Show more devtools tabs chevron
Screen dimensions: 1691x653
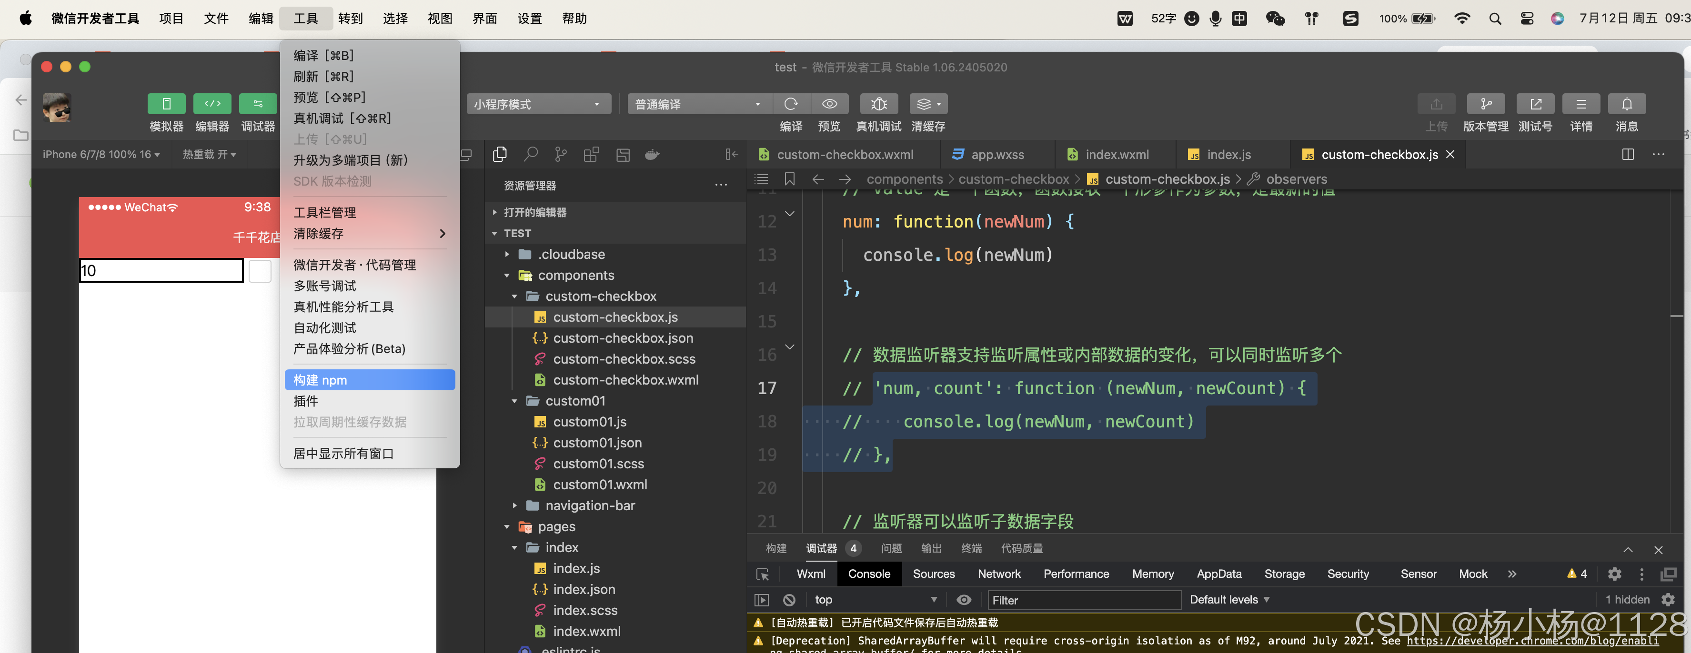[x=1512, y=574]
